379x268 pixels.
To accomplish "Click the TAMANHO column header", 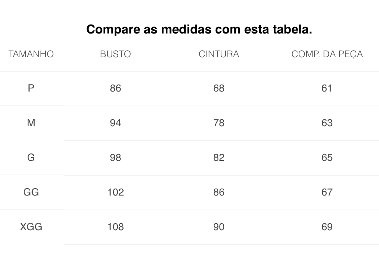I will 31,54.
